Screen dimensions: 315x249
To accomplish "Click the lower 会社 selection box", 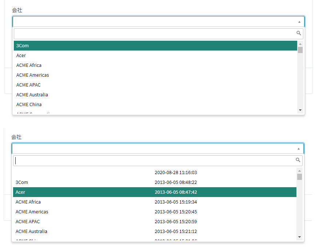I will [x=158, y=148].
